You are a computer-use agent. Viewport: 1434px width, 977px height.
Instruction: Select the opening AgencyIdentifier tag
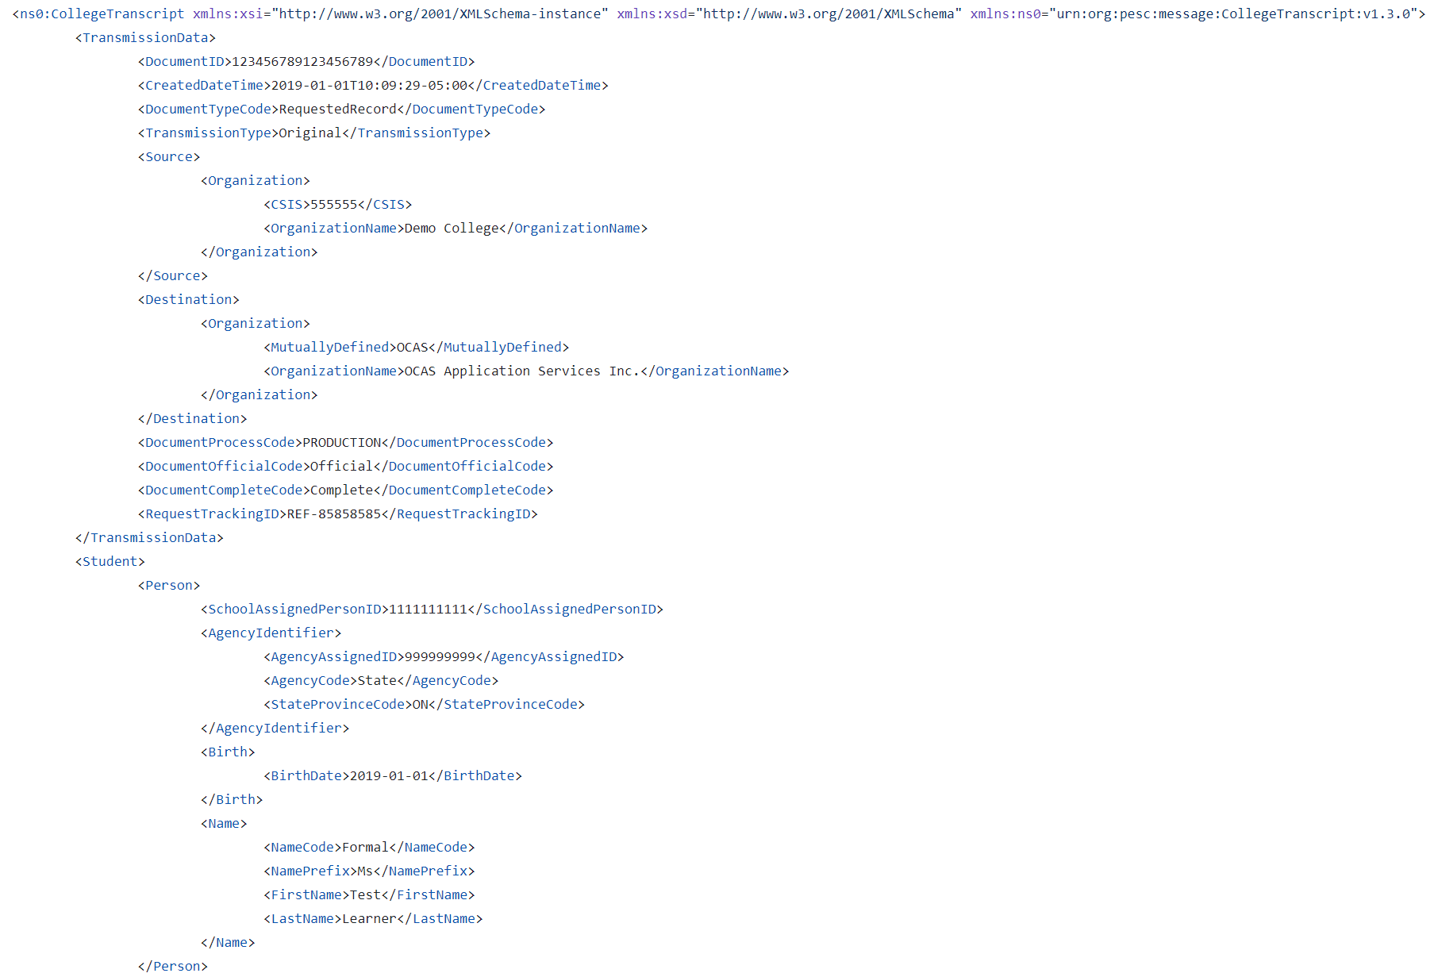[x=271, y=633]
